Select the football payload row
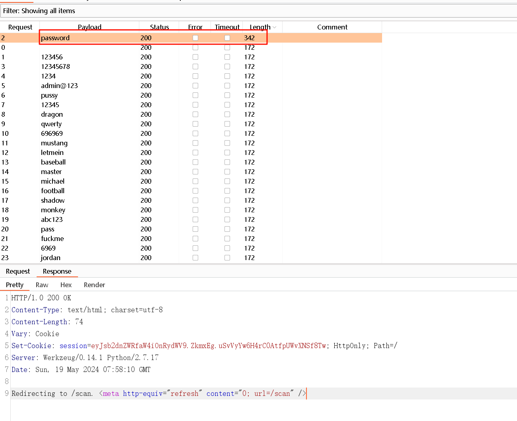 pyautogui.click(x=191, y=191)
